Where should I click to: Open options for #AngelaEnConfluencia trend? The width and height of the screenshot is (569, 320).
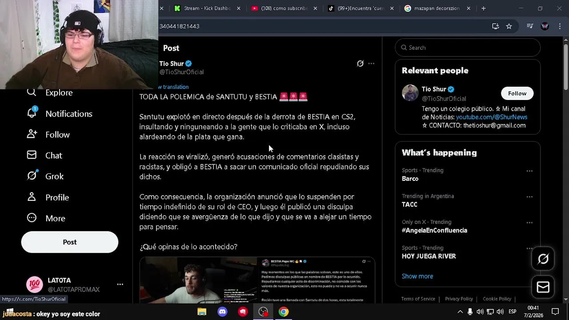pos(529,223)
